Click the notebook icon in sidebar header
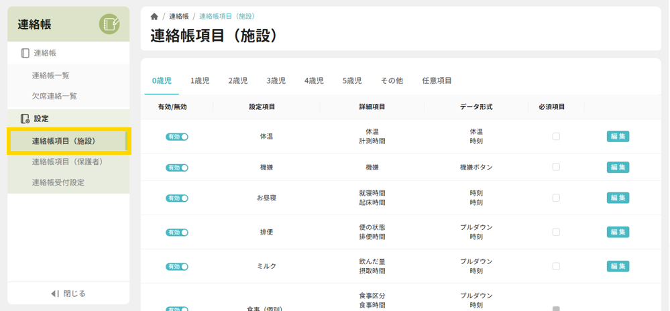670x311 pixels. [x=109, y=24]
